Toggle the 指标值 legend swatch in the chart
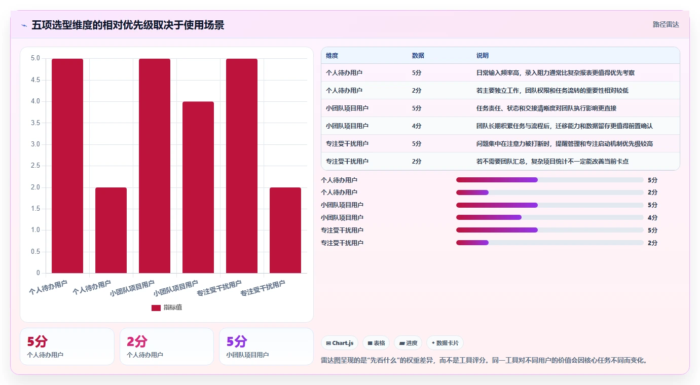Image resolution: width=700 pixels, height=385 pixels. (156, 307)
